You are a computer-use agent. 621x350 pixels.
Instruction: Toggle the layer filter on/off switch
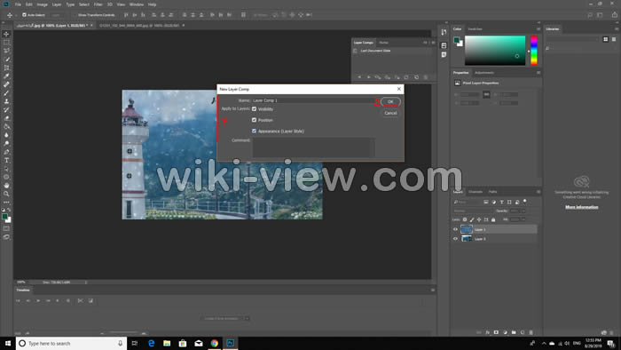525,202
